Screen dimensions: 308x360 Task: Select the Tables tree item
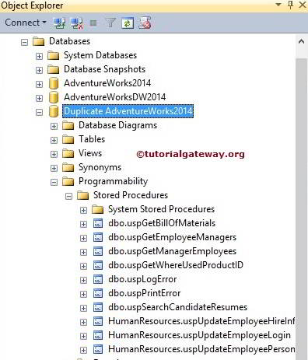click(92, 139)
